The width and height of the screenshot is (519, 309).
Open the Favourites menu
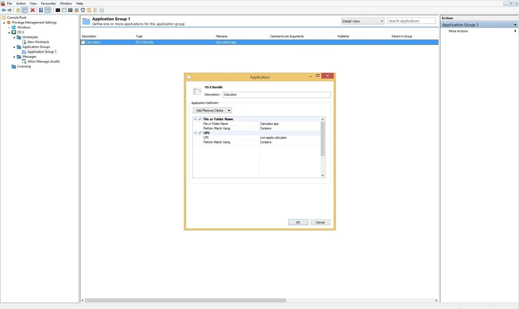coord(49,3)
